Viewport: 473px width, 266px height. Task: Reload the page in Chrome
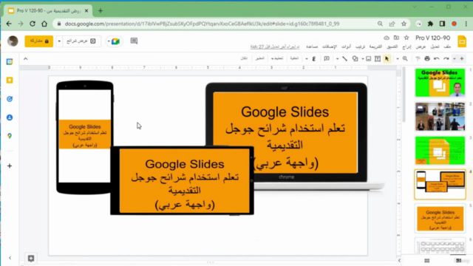coord(33,24)
